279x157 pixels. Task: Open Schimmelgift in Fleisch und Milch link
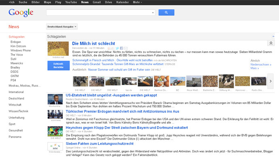point(112,60)
